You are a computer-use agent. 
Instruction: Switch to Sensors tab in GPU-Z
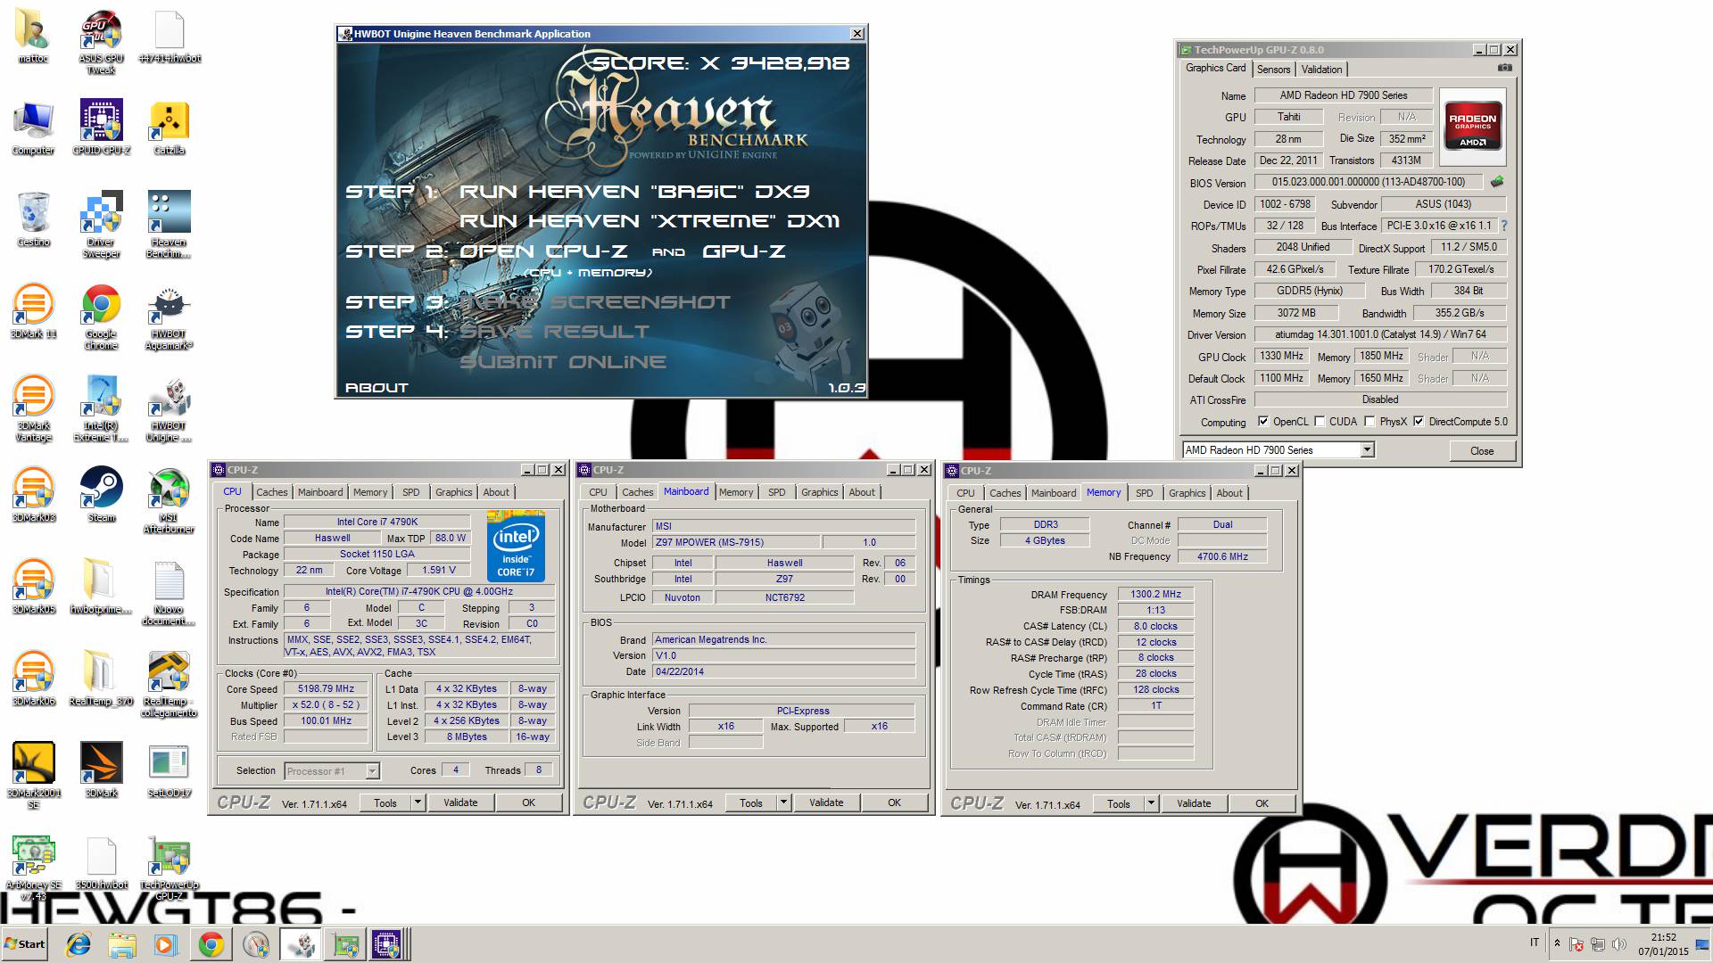tap(1273, 70)
